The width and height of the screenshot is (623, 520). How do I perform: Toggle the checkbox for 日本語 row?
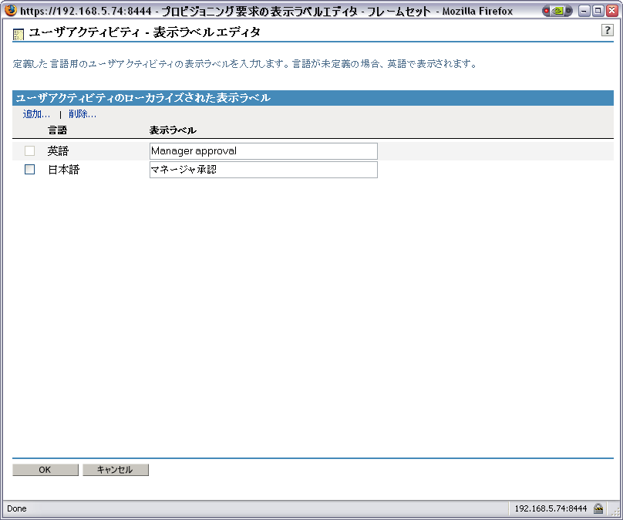pyautogui.click(x=29, y=170)
